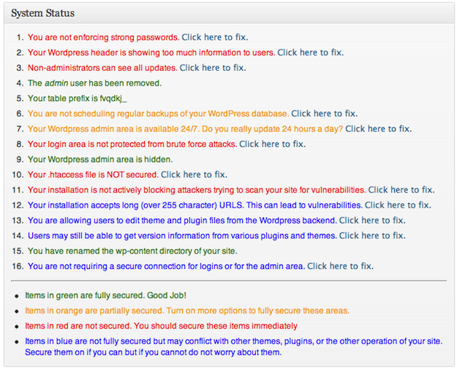Select the table prefix fvqdkj_ status line
This screenshot has height=369, width=457.
point(82,99)
